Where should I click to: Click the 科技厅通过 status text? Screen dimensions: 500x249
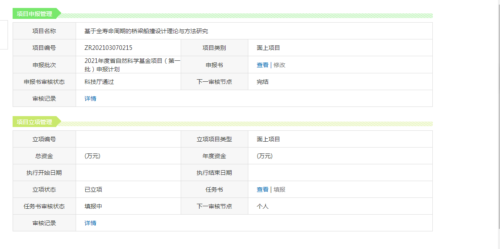[x=99, y=82]
